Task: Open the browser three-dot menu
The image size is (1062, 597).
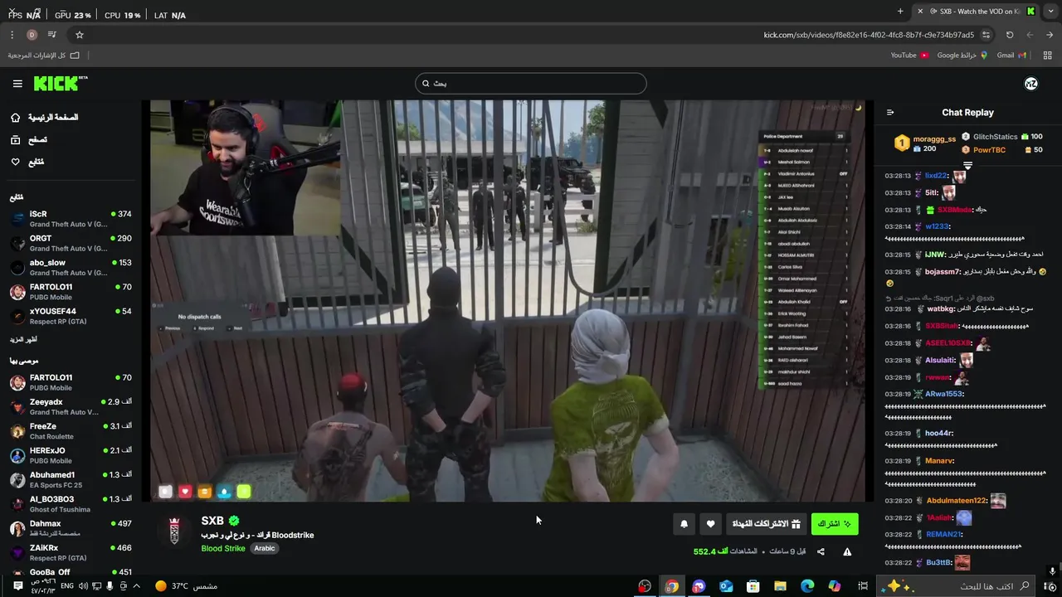Action: (12, 35)
